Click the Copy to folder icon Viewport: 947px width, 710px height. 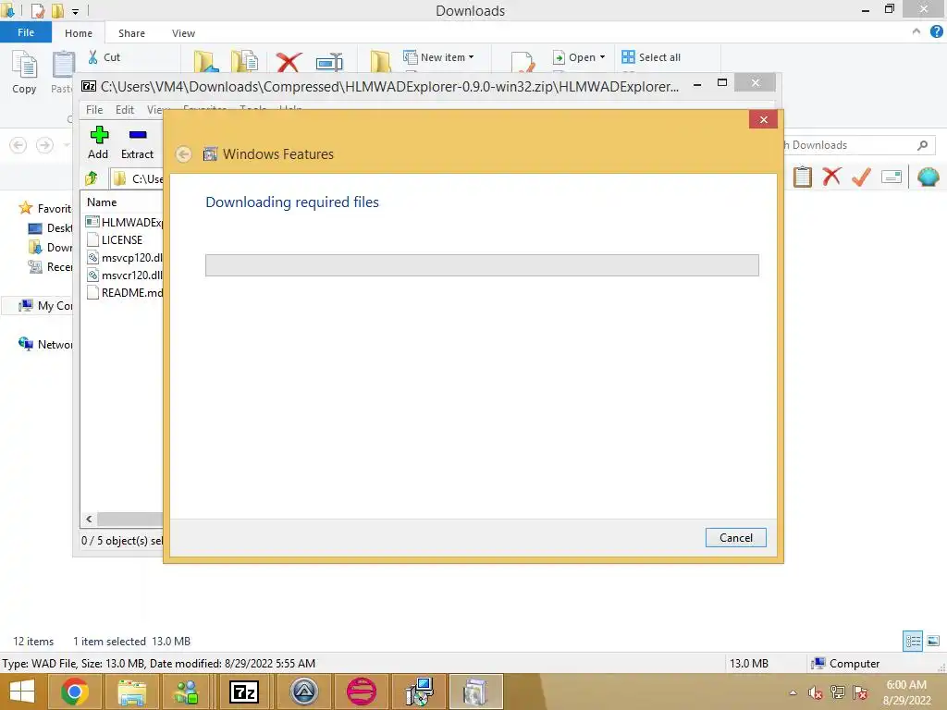click(244, 62)
